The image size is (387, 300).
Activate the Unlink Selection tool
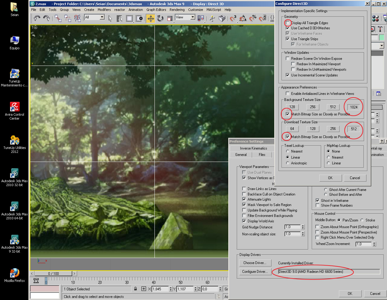(68, 18)
